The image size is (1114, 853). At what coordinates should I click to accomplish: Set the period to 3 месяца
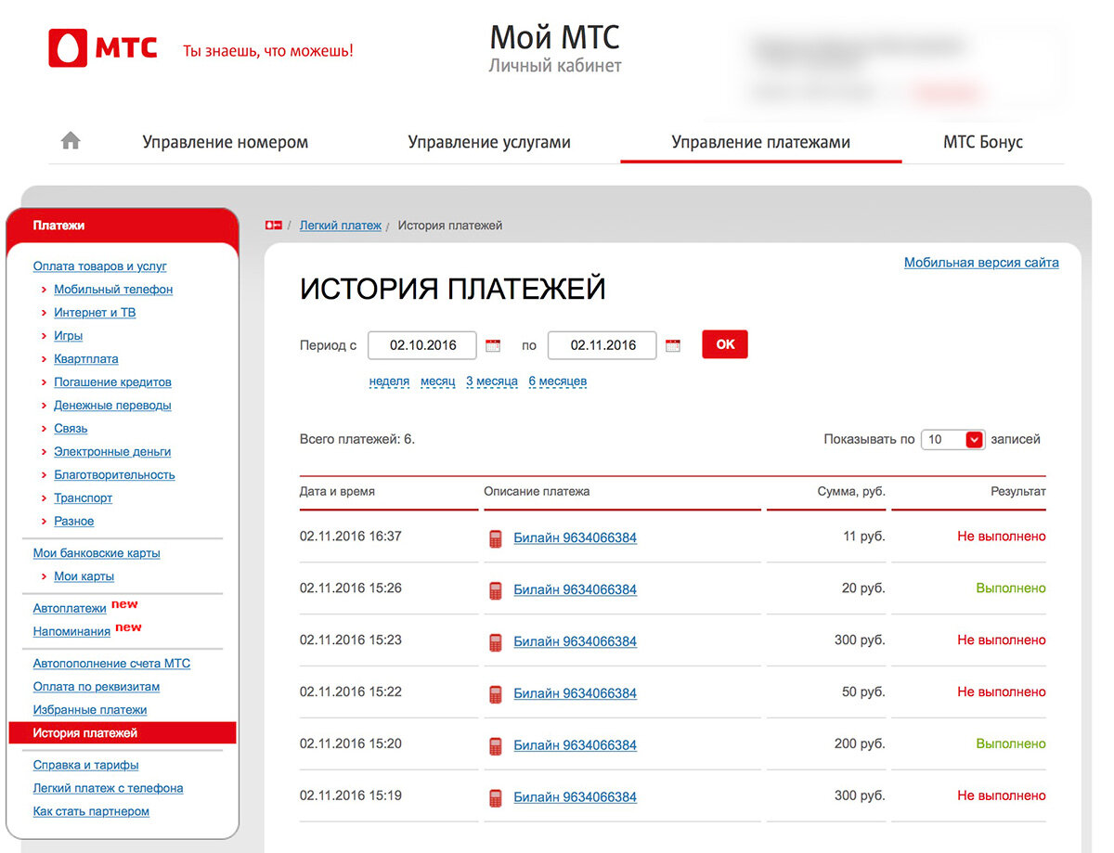click(x=492, y=381)
